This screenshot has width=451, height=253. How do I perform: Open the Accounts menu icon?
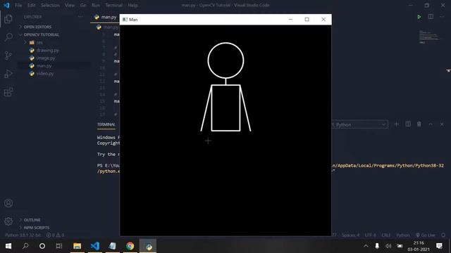click(x=8, y=203)
